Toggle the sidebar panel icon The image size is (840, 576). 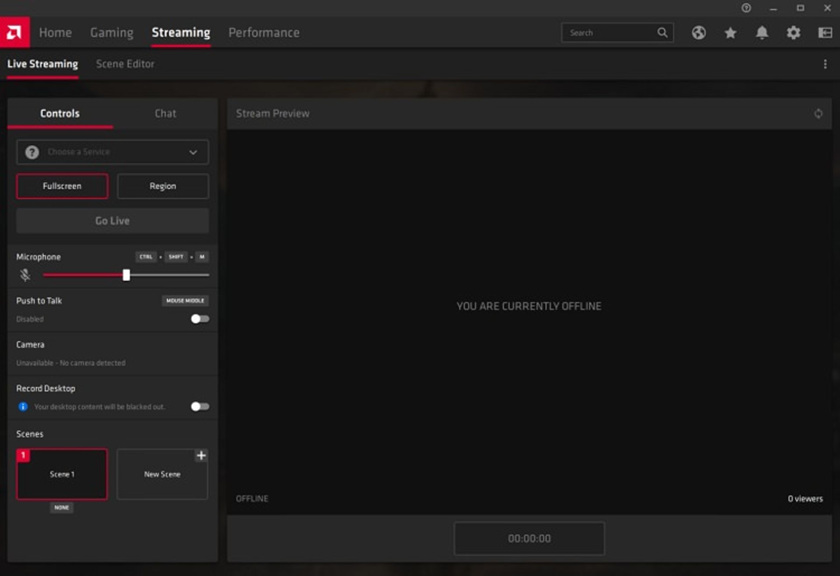pos(825,33)
